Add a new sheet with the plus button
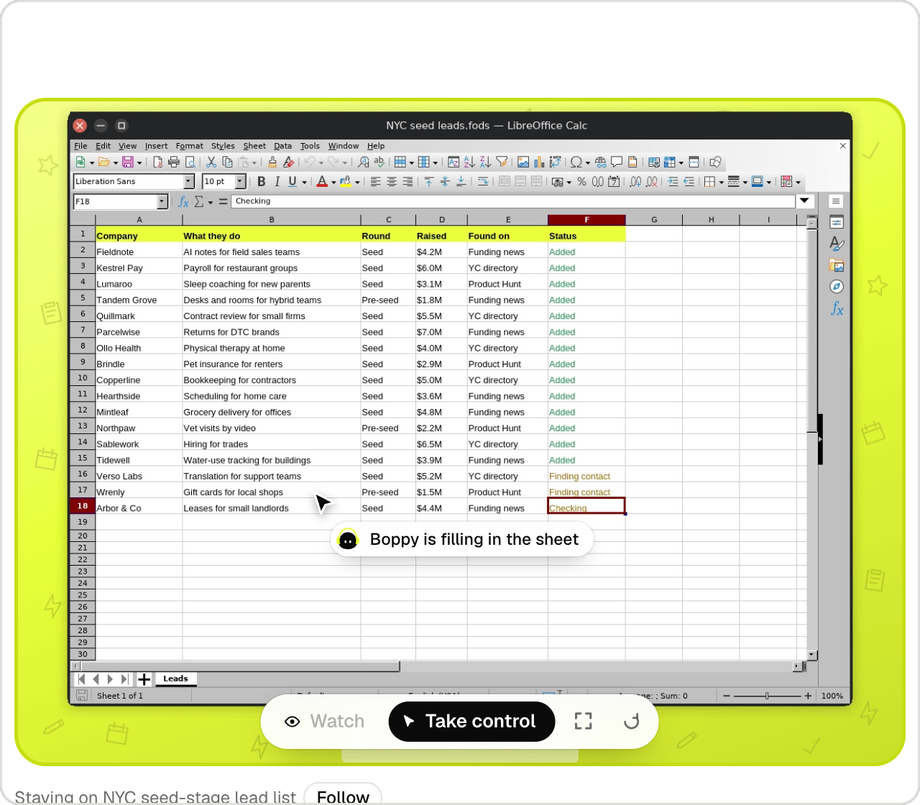The width and height of the screenshot is (920, 805). click(144, 679)
